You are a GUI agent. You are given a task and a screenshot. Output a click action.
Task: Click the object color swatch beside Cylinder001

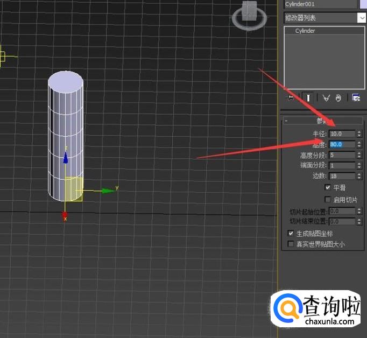point(363,4)
